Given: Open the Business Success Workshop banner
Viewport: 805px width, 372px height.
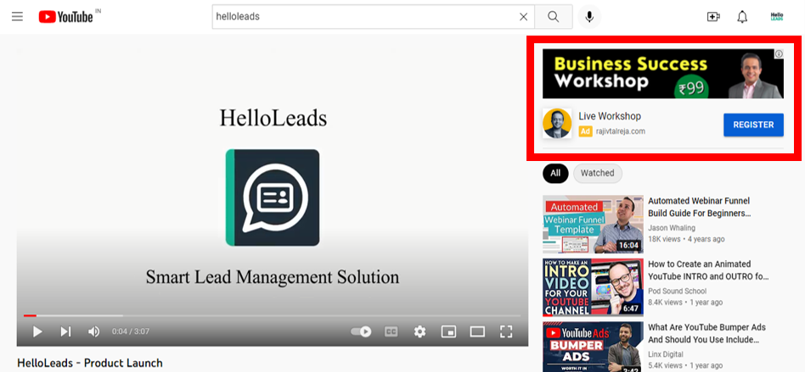Looking at the screenshot, I should click(x=663, y=74).
